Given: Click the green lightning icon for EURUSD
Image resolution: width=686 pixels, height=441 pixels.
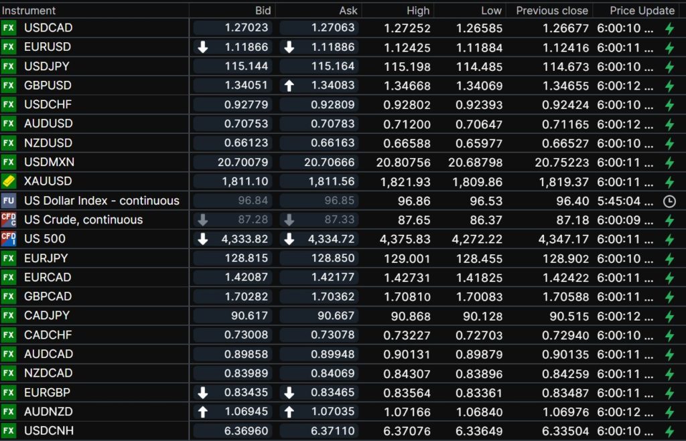Looking at the screenshot, I should [669, 48].
